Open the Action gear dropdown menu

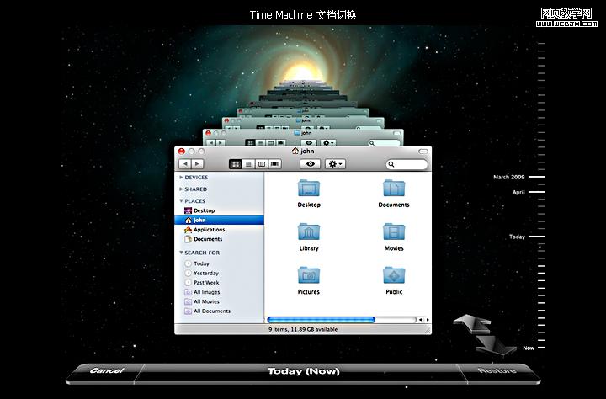[x=336, y=164]
